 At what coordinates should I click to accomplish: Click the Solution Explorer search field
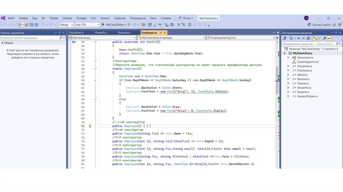point(308,44)
